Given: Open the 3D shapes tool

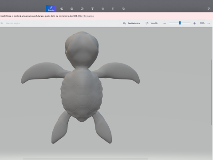Looking at the screenshot, I should coord(72,9).
